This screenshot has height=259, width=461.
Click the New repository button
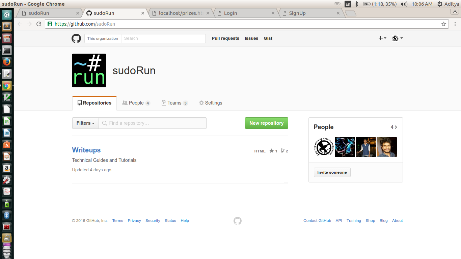point(267,123)
